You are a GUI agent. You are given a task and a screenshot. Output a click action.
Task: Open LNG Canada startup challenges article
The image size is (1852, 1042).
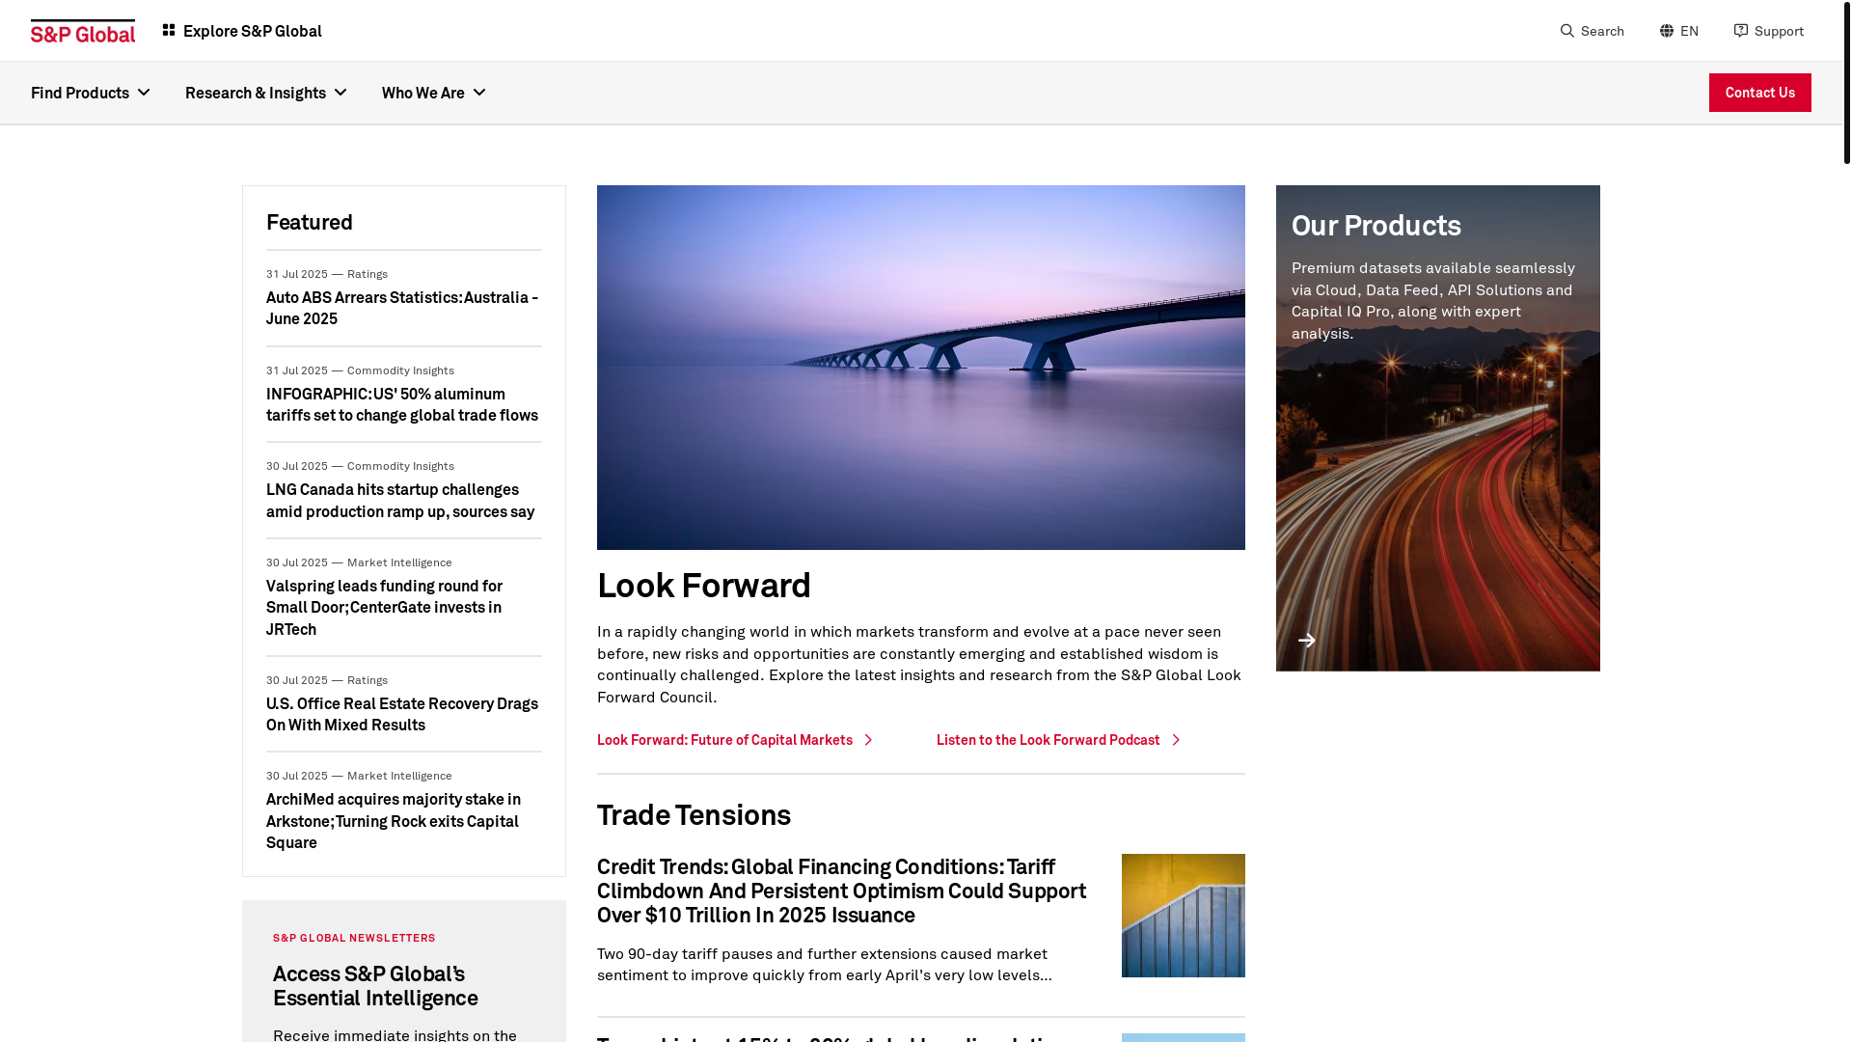coord(400,501)
